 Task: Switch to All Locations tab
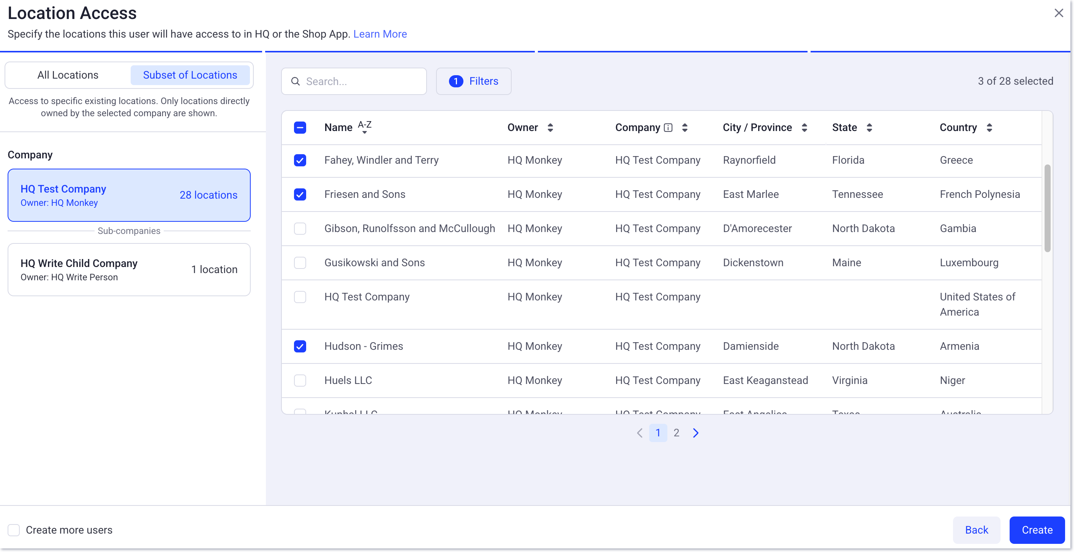point(68,75)
